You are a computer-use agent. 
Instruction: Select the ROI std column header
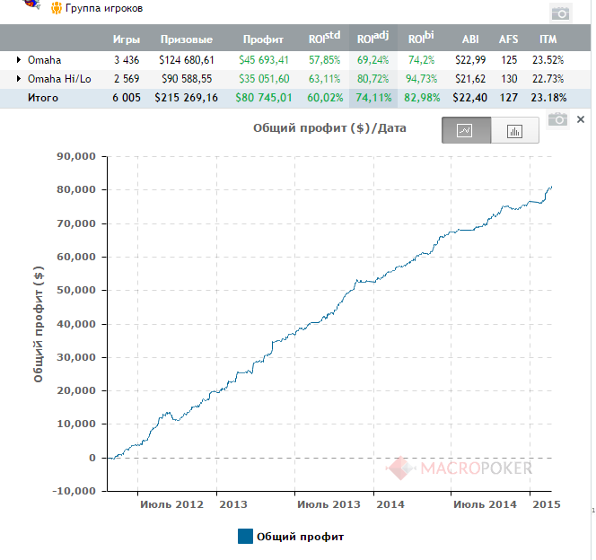coord(324,38)
